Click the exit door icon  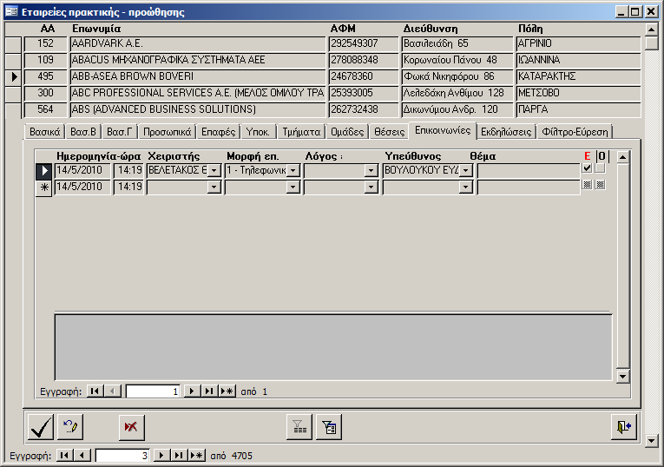coord(624,427)
